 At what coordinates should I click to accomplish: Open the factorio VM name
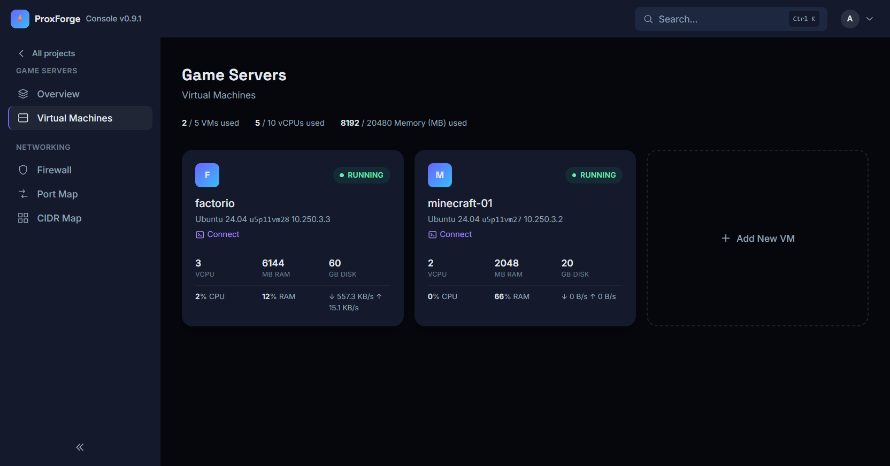click(x=215, y=203)
